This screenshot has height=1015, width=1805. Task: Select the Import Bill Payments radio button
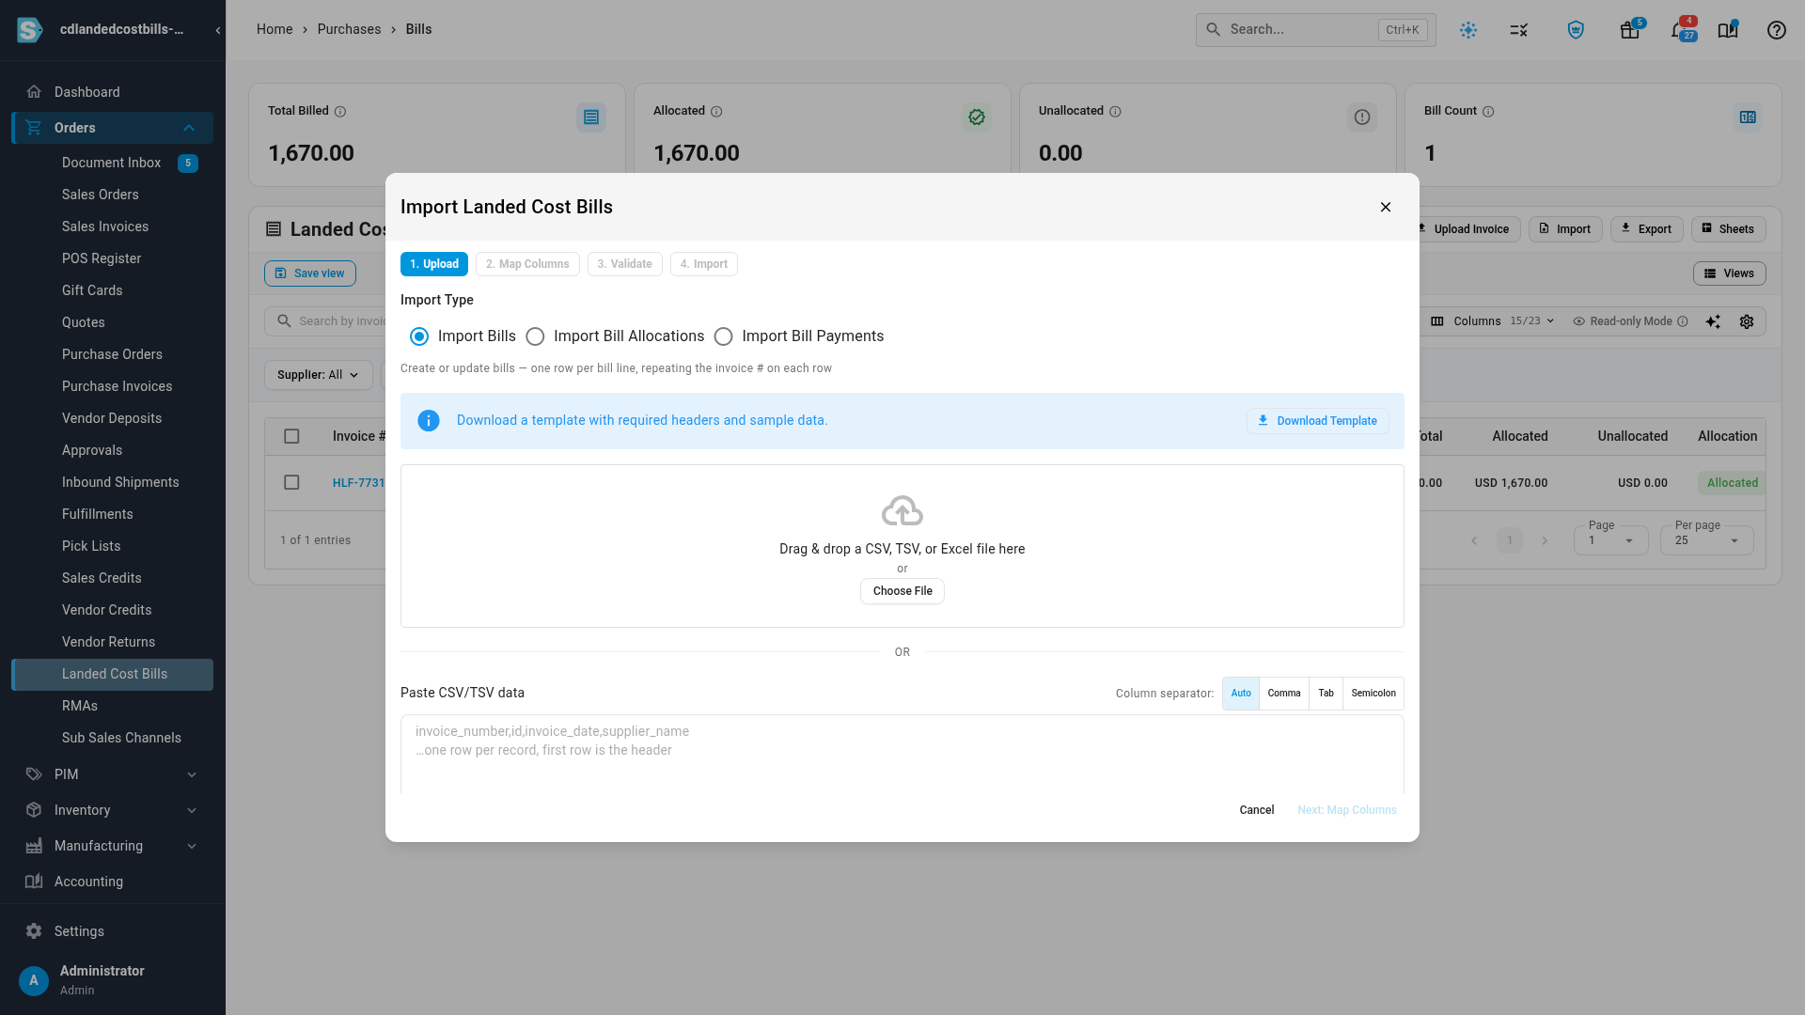pos(723,336)
